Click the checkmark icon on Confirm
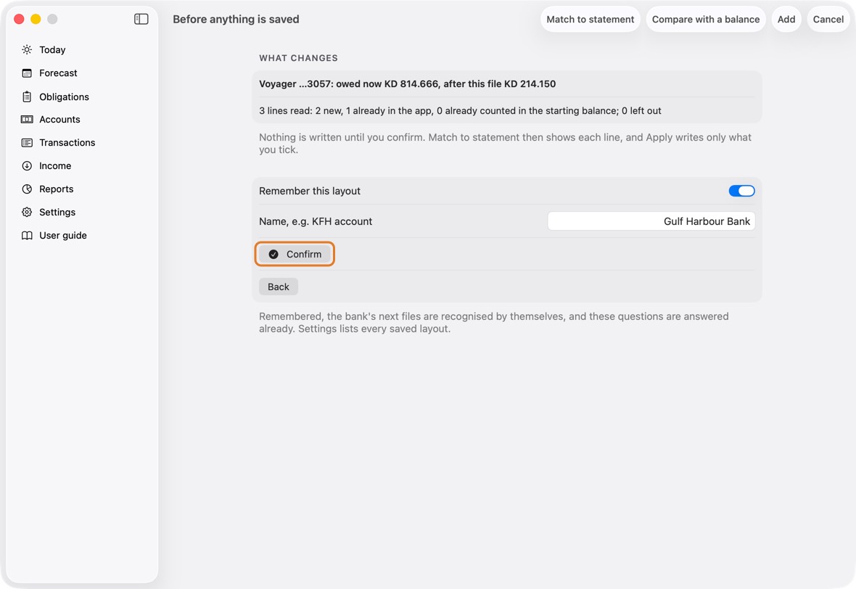 point(273,255)
